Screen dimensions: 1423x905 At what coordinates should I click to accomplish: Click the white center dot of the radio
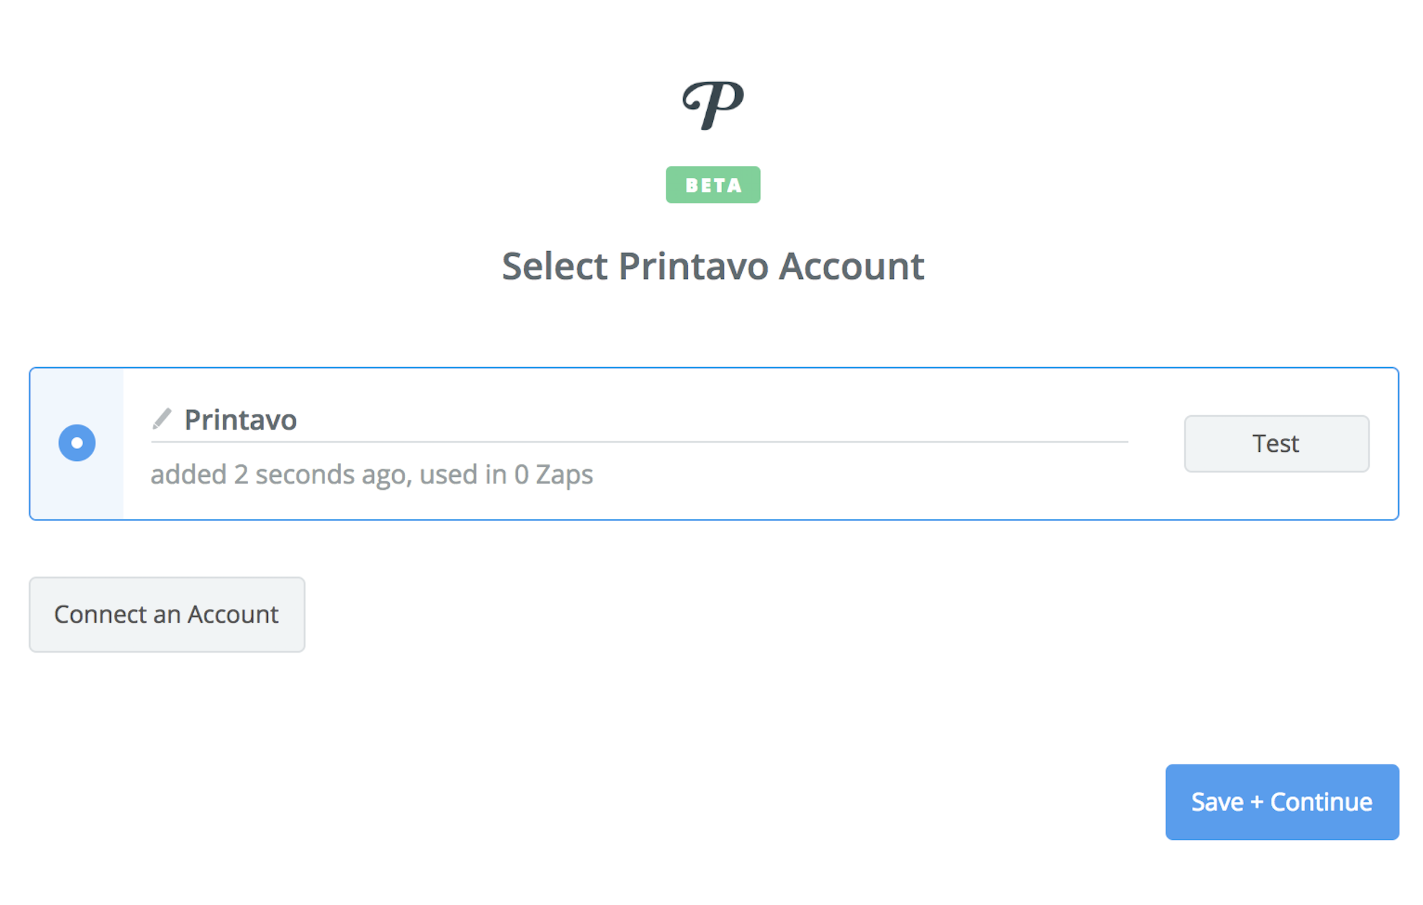click(x=77, y=443)
